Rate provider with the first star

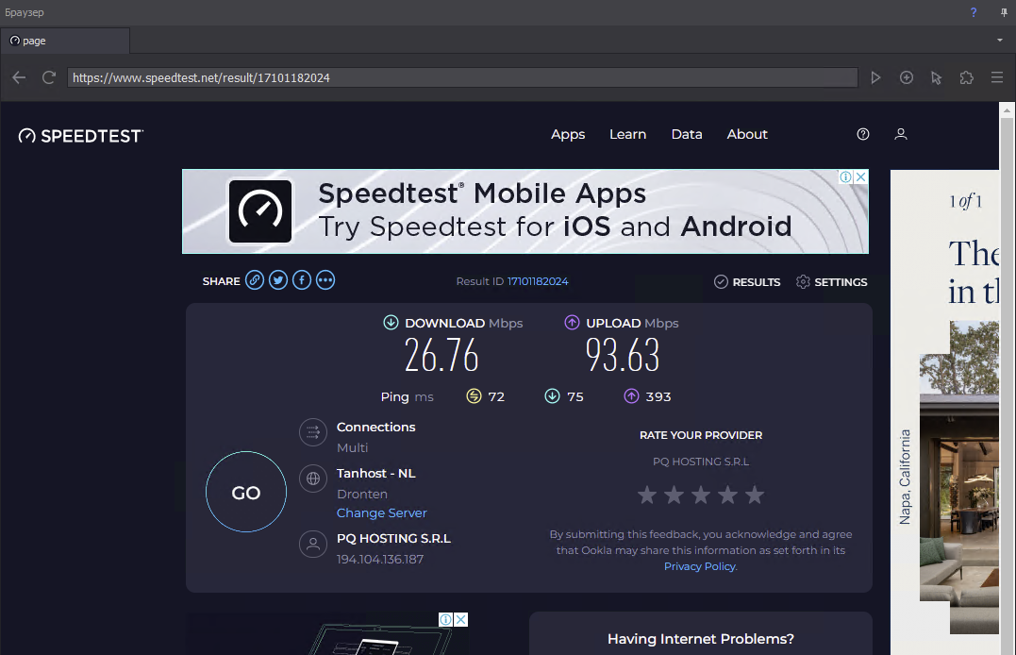point(646,495)
